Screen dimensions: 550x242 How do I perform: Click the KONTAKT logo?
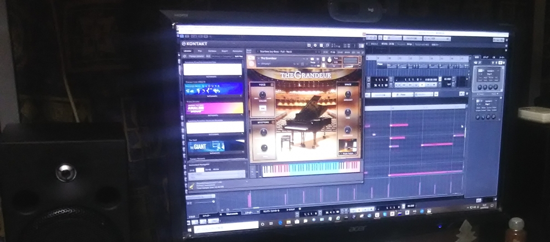coord(195,44)
